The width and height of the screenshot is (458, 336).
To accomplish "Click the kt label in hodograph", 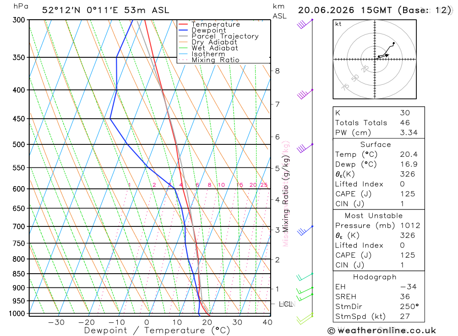I will pyautogui.click(x=338, y=24).
